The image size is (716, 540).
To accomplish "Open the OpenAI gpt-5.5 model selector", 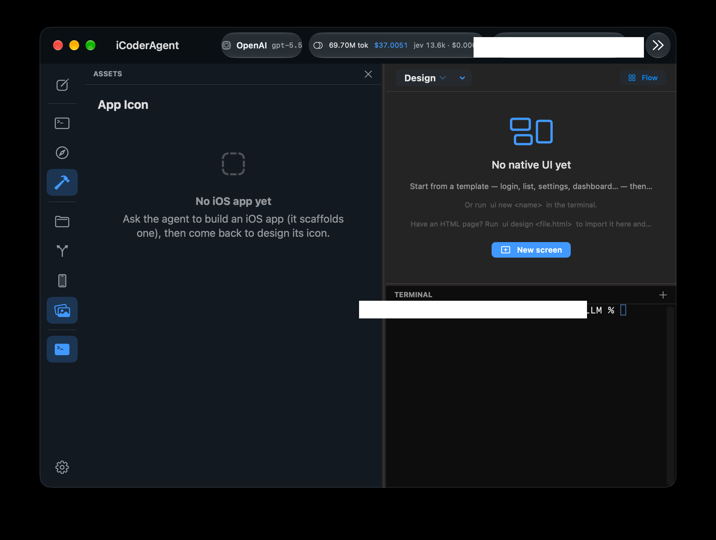I will 262,45.
